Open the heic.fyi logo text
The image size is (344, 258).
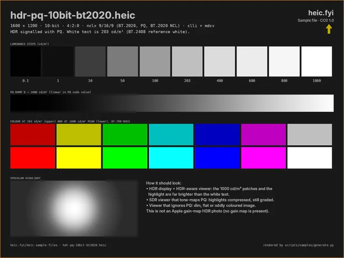[321, 13]
